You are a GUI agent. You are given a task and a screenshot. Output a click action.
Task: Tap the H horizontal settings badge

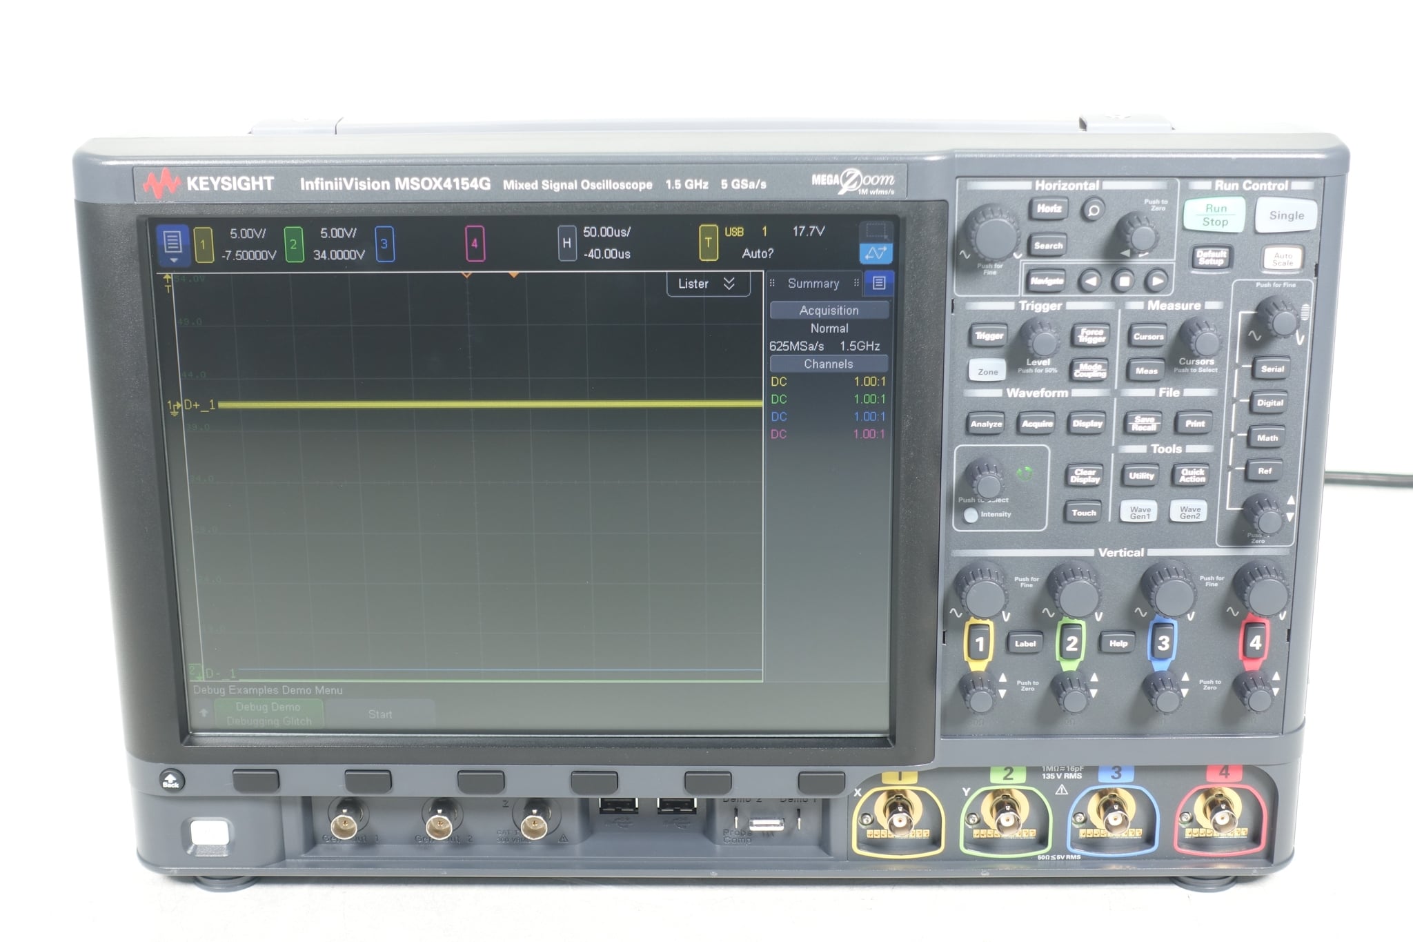click(x=566, y=243)
